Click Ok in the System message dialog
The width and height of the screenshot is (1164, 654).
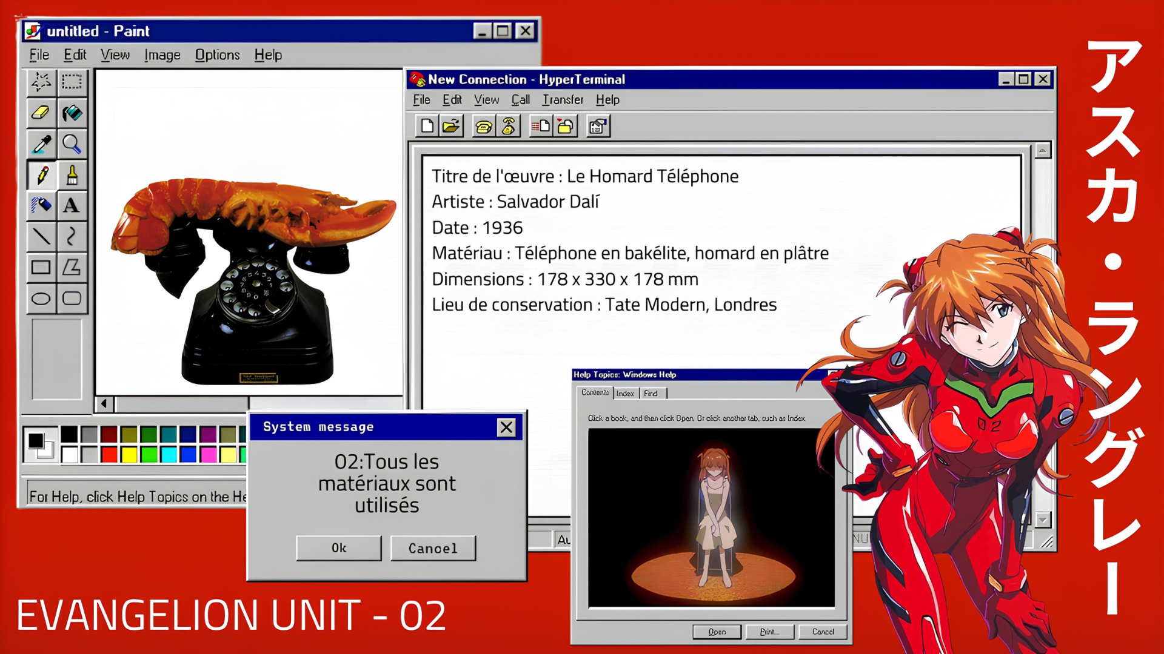click(x=339, y=548)
